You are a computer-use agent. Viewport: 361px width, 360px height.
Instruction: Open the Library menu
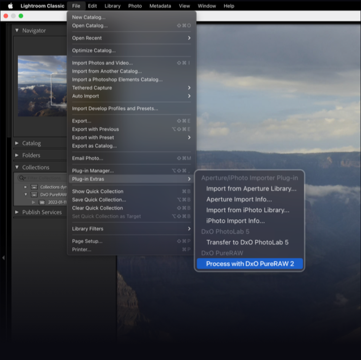[x=112, y=6]
